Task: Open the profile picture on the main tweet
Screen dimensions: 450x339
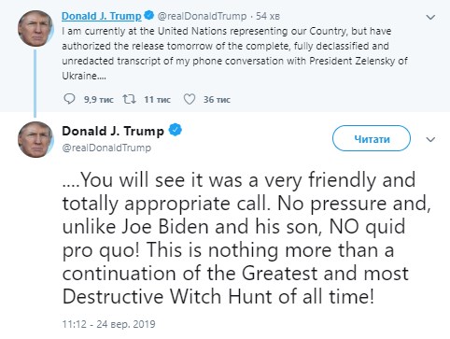Action: point(35,139)
